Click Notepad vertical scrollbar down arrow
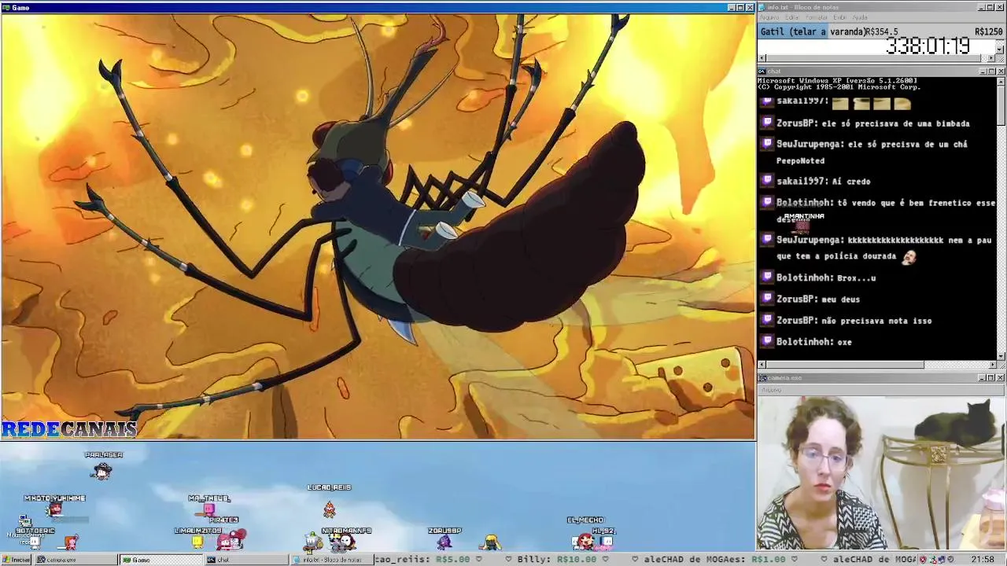Viewport: 1007px width, 566px height. [x=1000, y=50]
